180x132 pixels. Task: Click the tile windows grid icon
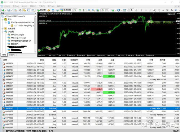click(x=98, y=10)
